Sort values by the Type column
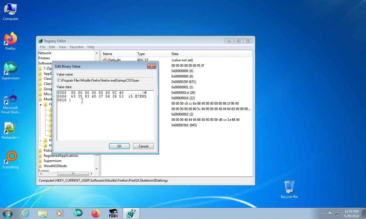Viewport: 366px width, 219px height. pyautogui.click(x=152, y=54)
